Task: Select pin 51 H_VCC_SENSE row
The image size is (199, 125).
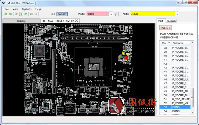Action: click(x=175, y=99)
